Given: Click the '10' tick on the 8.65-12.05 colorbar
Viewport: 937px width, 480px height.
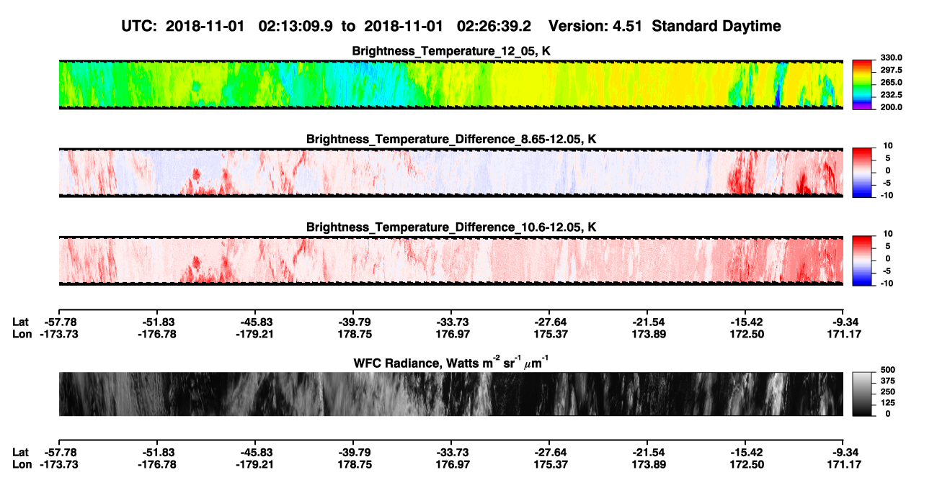Looking at the screenshot, I should tap(888, 146).
